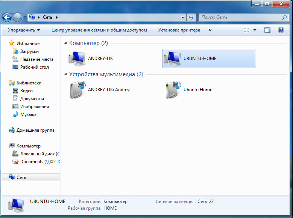Click 'Сеть 22' network location value
The image size is (293, 218).
(205, 201)
